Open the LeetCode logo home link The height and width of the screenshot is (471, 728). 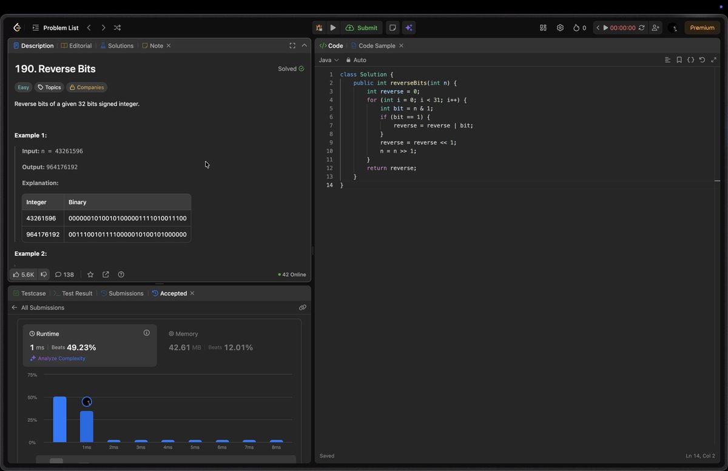coord(17,28)
